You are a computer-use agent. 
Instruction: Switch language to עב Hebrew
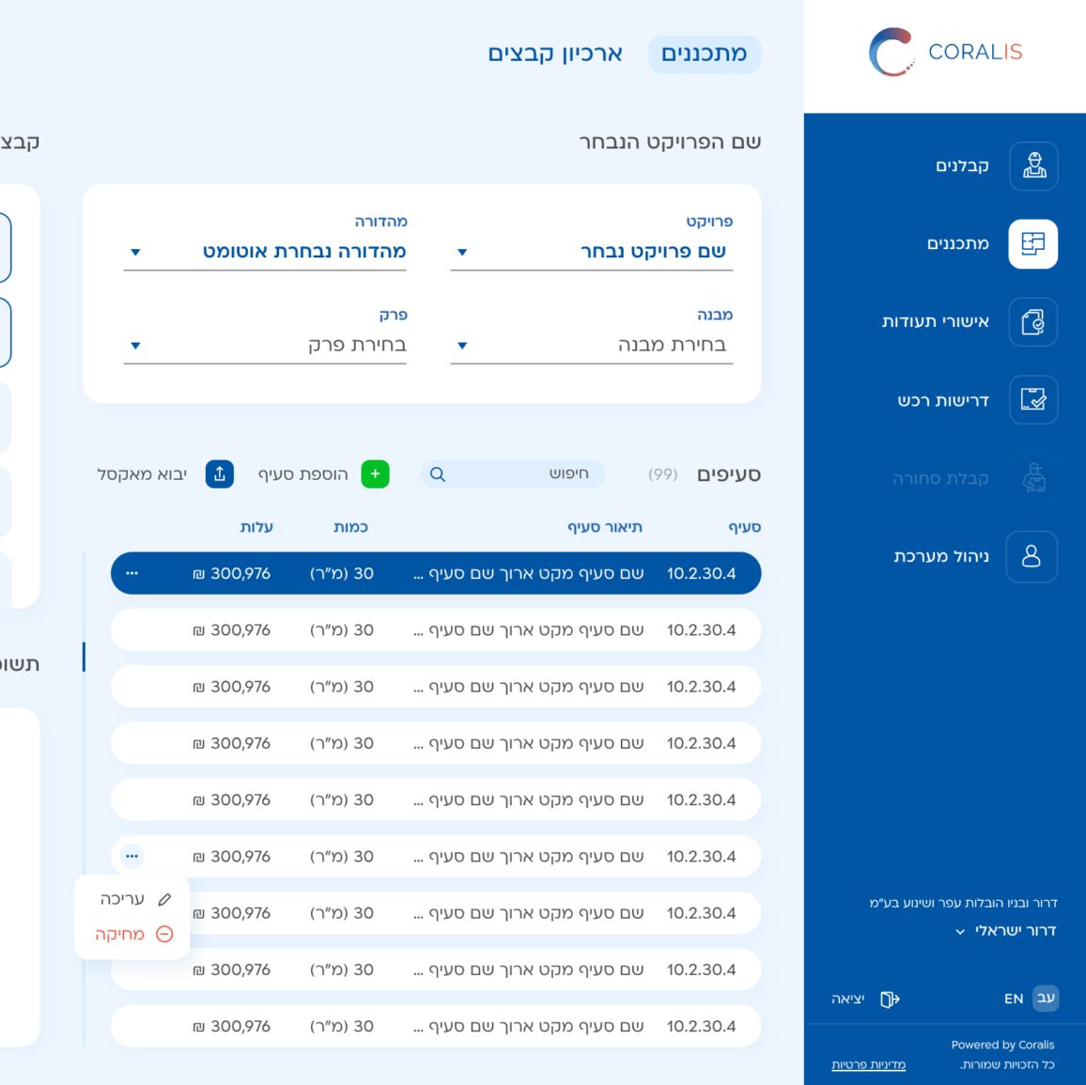[1046, 999]
